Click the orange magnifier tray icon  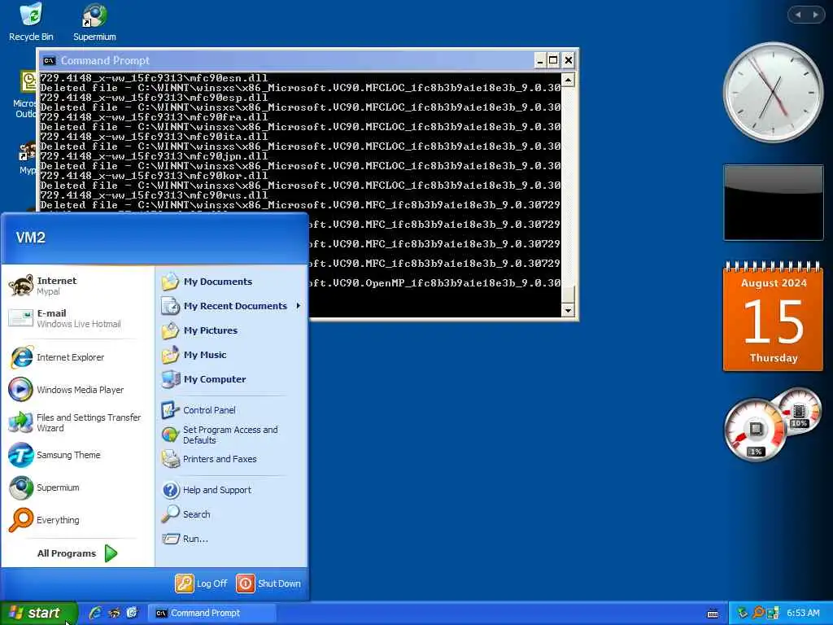click(x=758, y=613)
